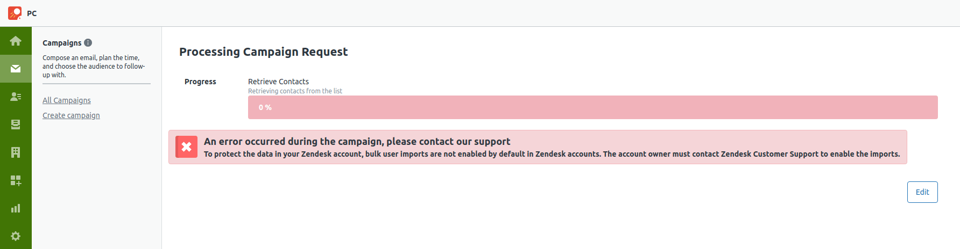Open the Contacts list icon
Image resolution: width=960 pixels, height=249 pixels.
tap(16, 97)
